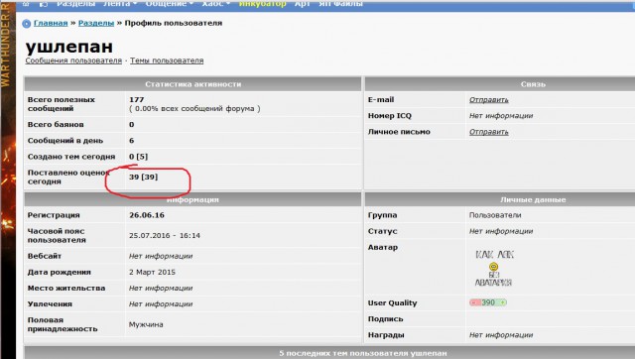The height and width of the screenshot is (359, 635).
Task: Click the Аватар label
Action: click(382, 247)
